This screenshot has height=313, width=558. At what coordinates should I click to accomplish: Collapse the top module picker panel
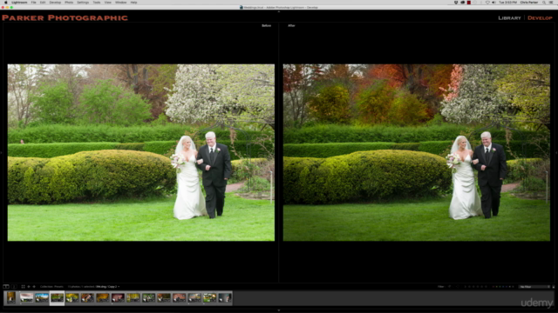(279, 11)
